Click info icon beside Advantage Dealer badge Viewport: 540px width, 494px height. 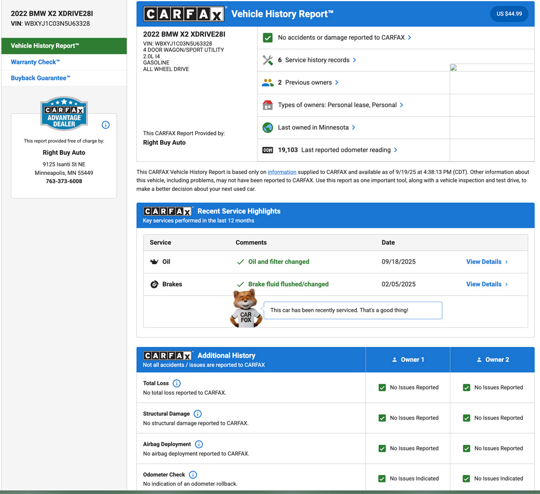(x=106, y=125)
